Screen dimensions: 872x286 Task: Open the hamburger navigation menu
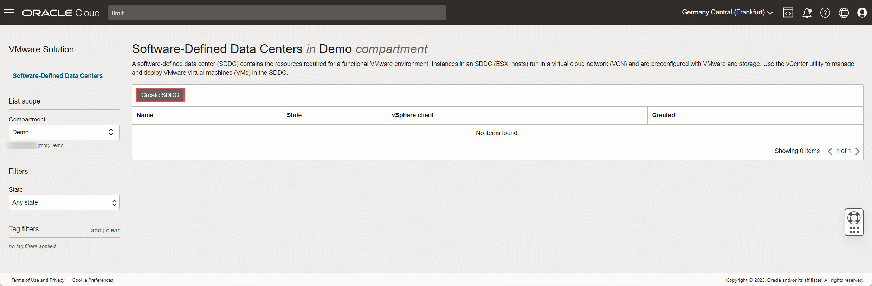click(x=9, y=13)
